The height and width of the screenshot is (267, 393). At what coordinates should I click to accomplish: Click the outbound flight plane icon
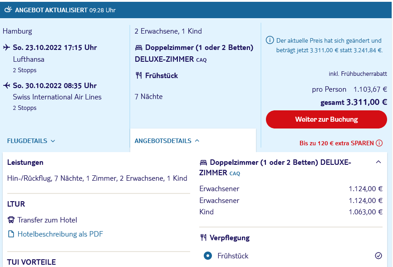click(6, 47)
